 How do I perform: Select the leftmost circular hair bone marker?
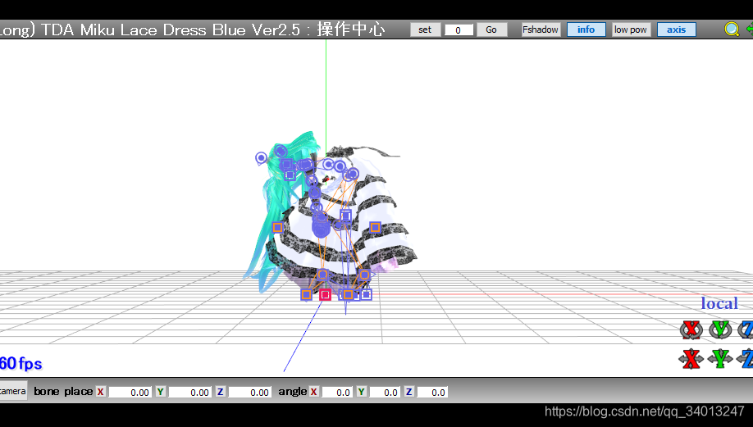(x=261, y=157)
